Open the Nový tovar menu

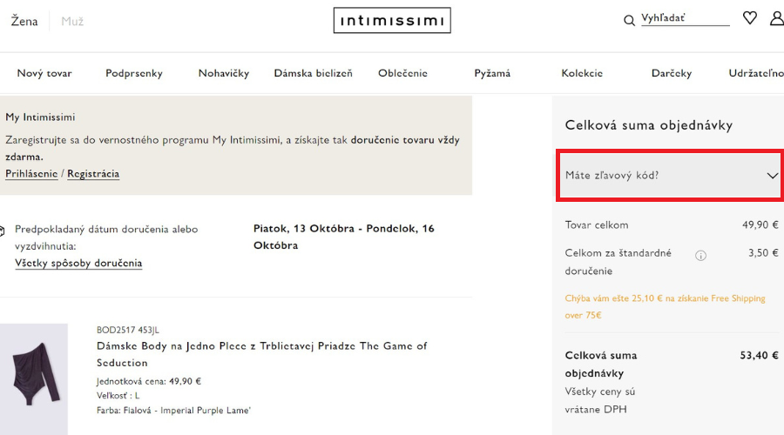pos(44,73)
